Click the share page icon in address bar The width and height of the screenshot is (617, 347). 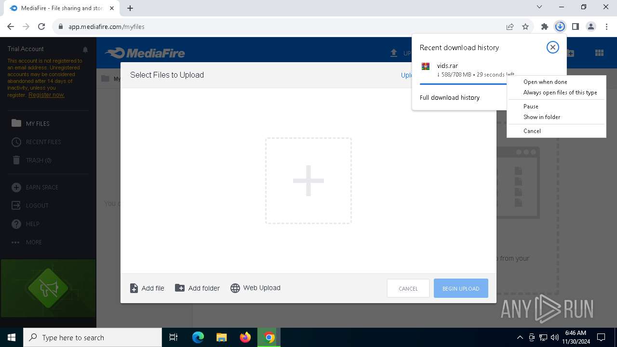[510, 27]
